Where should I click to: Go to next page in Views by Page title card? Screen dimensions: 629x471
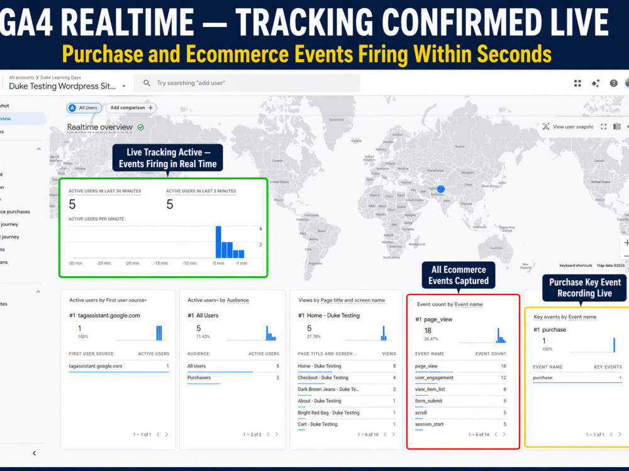pyautogui.click(x=394, y=434)
